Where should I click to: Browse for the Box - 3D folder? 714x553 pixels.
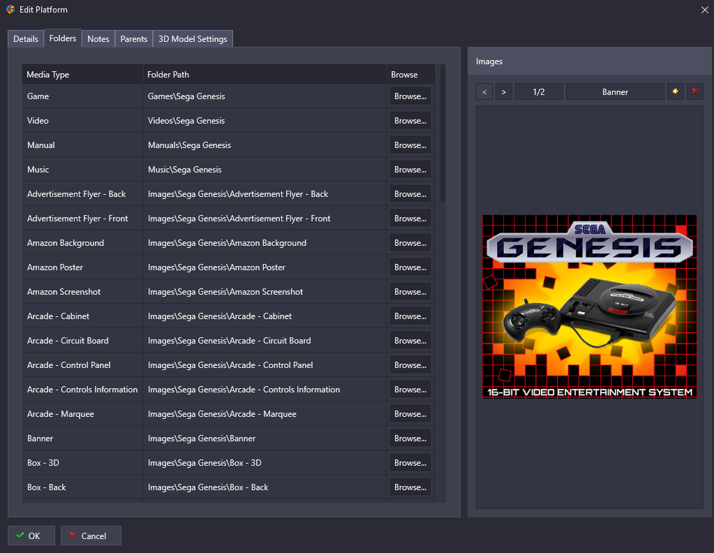pyautogui.click(x=410, y=463)
